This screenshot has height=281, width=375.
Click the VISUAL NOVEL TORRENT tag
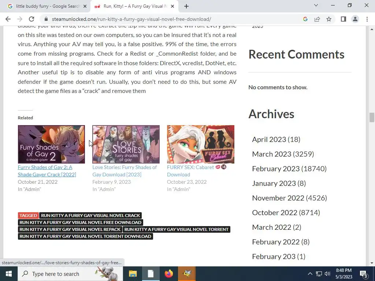click(176, 229)
